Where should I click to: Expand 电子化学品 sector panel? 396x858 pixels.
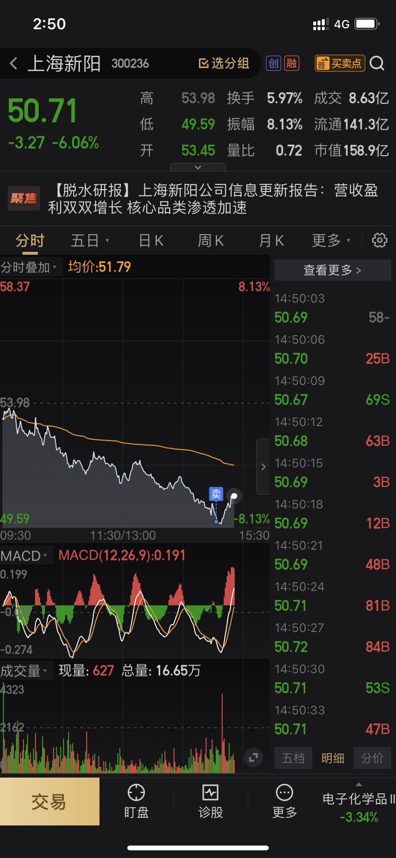pos(359,802)
